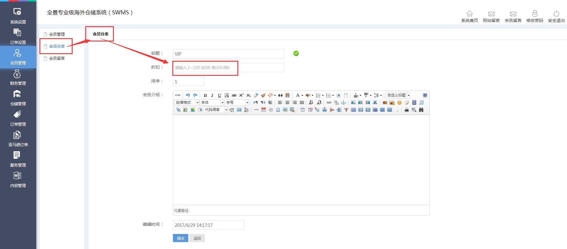Insert an emoticon with smiley icon
Viewport: 567px width, 249px height.
pyautogui.click(x=399, y=103)
